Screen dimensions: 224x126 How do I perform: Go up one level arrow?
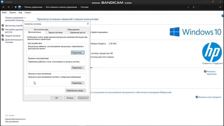[x=15, y=7]
